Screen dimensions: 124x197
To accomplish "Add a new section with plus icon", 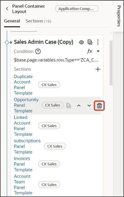I will [x=98, y=69].
